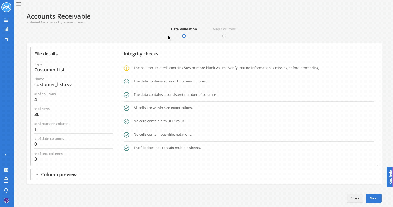Expand the Column preview chevron
Image resolution: width=393 pixels, height=207 pixels.
point(37,174)
